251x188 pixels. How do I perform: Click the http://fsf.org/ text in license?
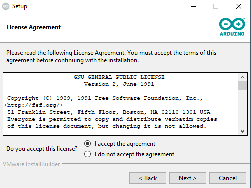(x=34, y=105)
